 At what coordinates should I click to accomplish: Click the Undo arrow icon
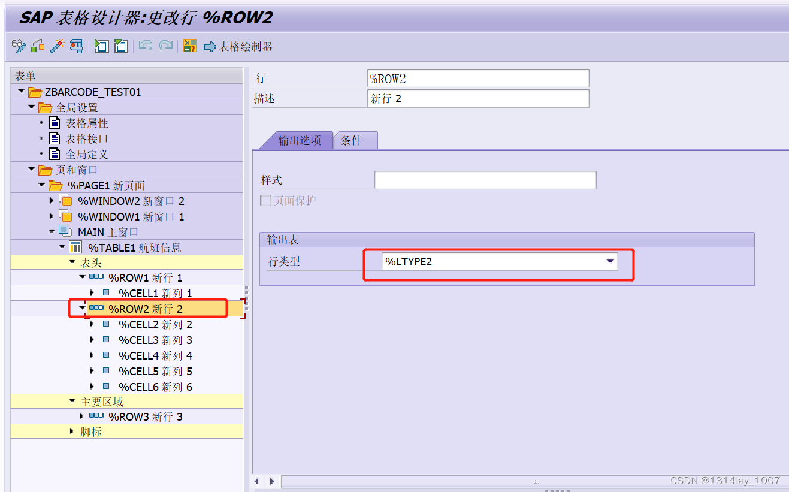pyautogui.click(x=146, y=46)
